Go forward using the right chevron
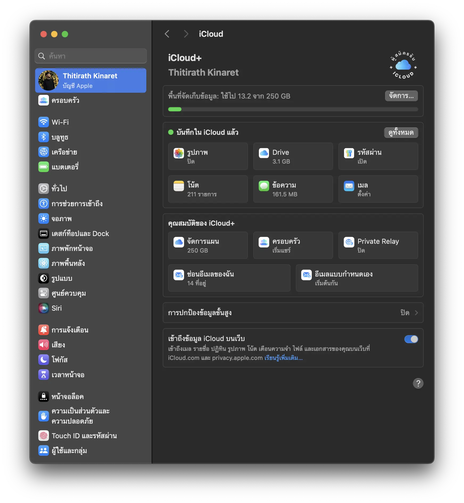The width and height of the screenshot is (464, 503). [x=186, y=34]
